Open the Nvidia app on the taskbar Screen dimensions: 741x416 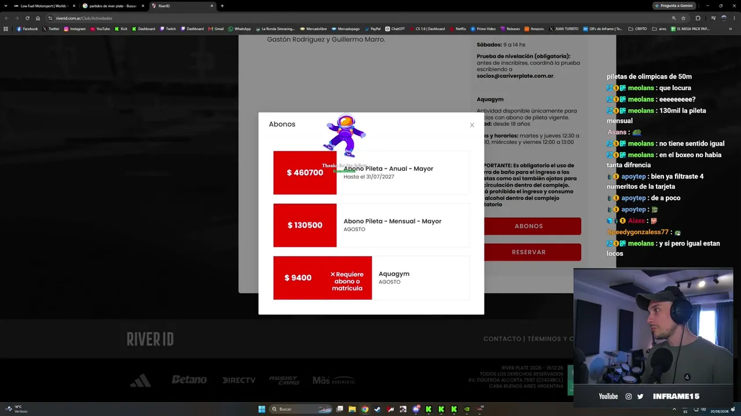[x=467, y=409]
